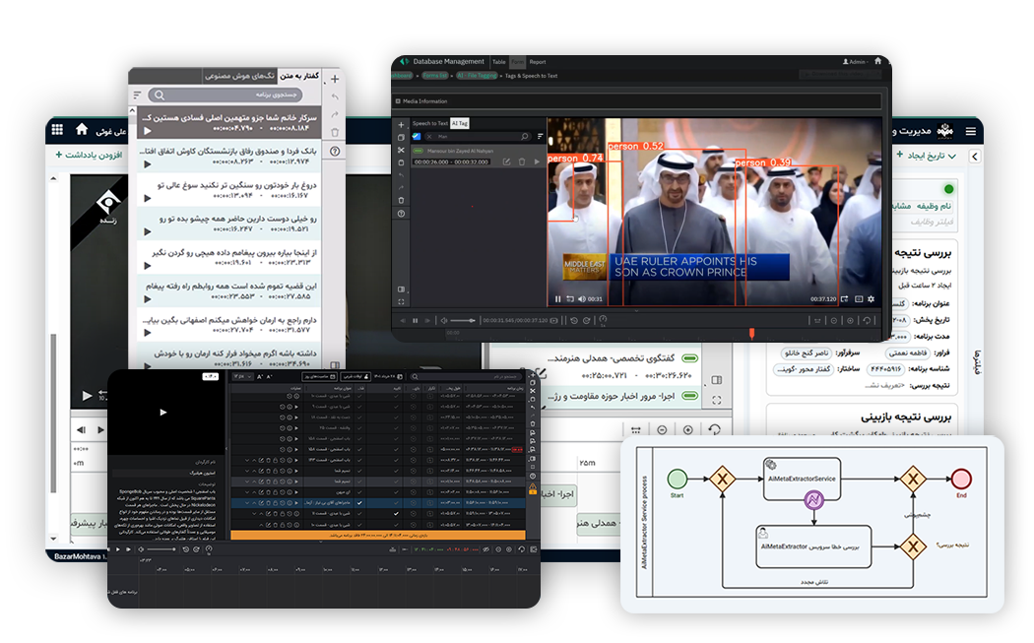Screen dimensions: 1034x643
Task: Click the home icon in Database Management header
Action: pos(877,61)
